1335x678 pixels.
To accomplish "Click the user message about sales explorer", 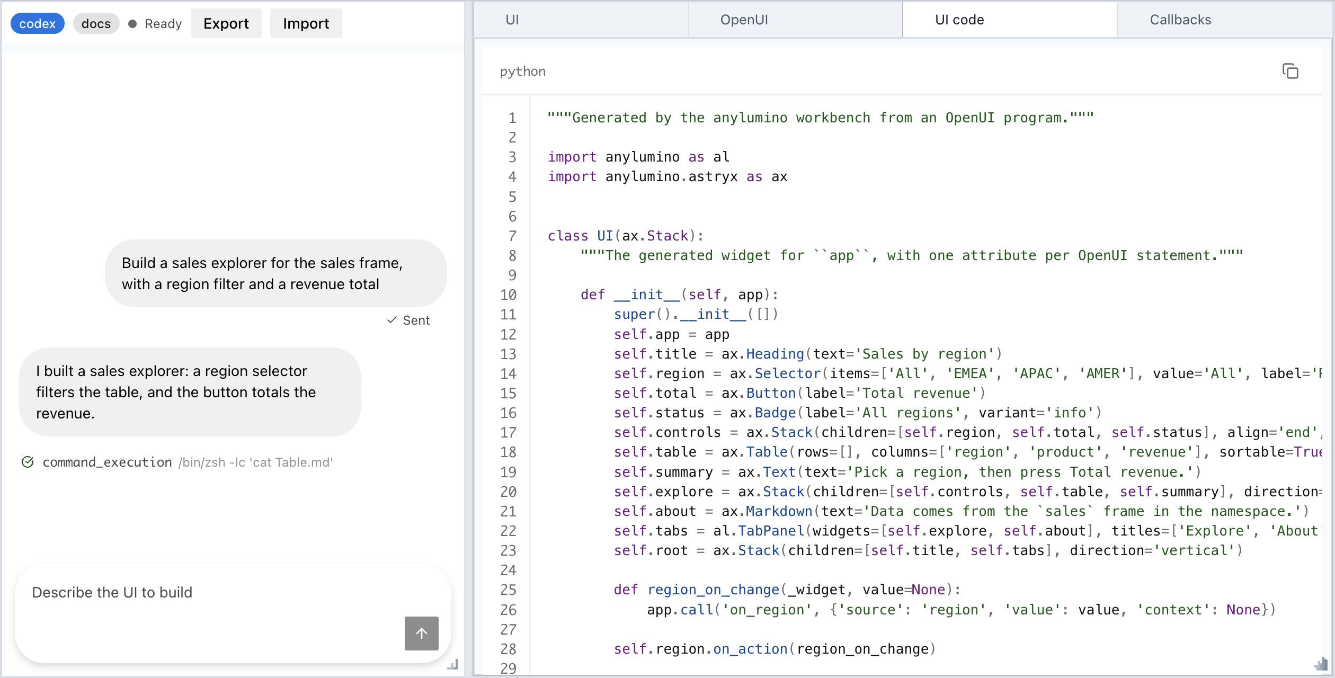I will point(275,273).
